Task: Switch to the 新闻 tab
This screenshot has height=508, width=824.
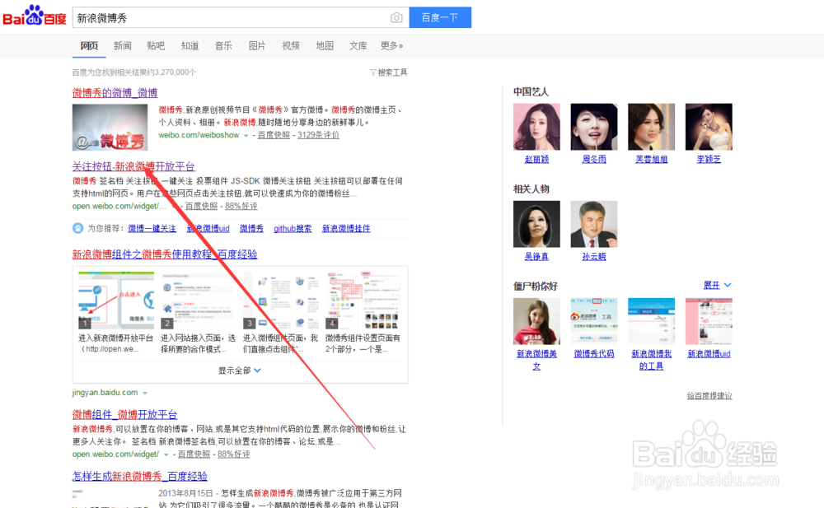Action: tap(123, 46)
